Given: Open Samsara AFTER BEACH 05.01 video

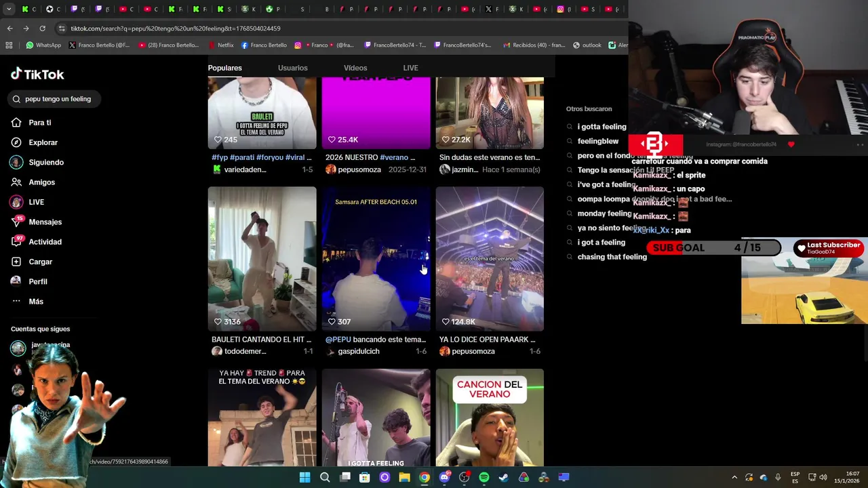Looking at the screenshot, I should click(x=376, y=259).
